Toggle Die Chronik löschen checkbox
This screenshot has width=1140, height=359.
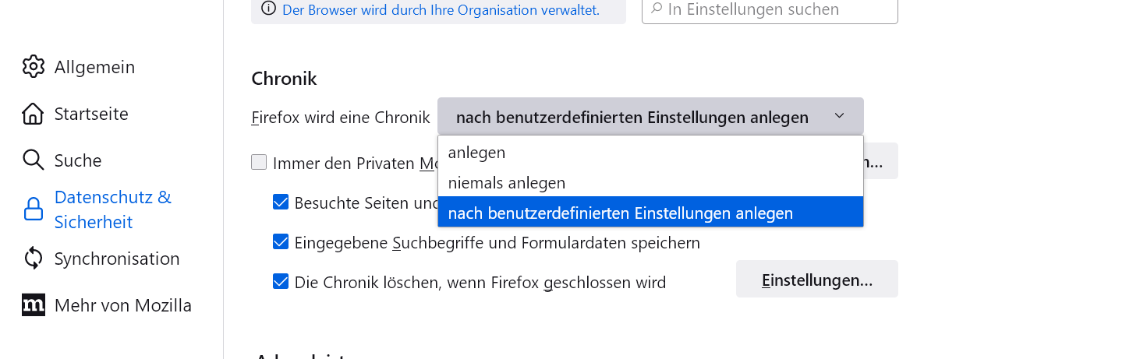[x=281, y=282]
